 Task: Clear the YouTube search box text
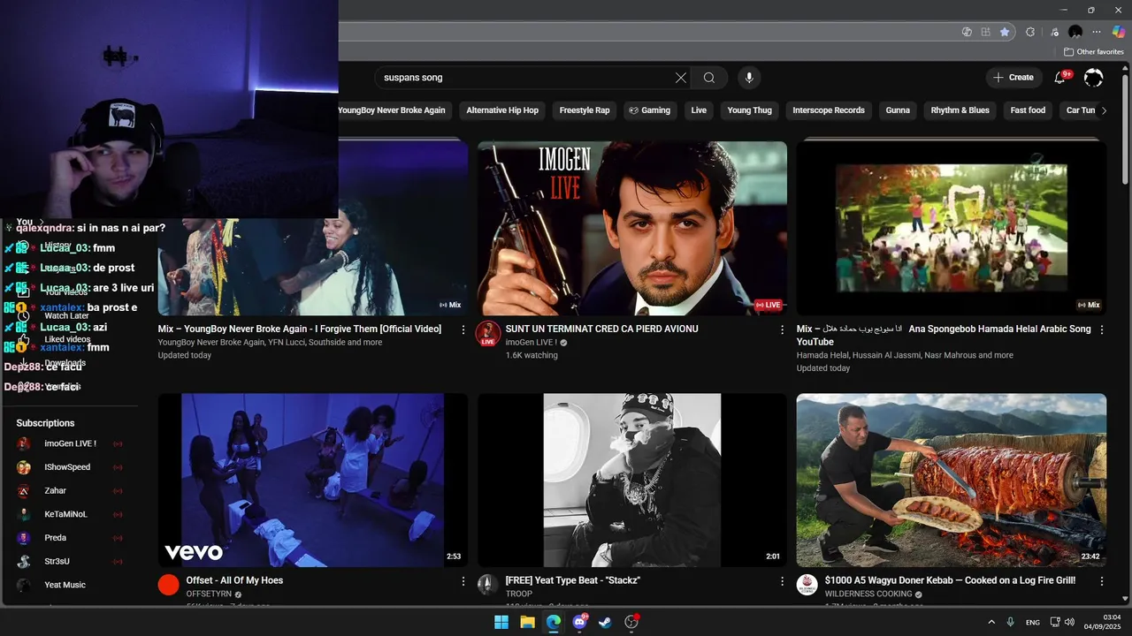681,78
